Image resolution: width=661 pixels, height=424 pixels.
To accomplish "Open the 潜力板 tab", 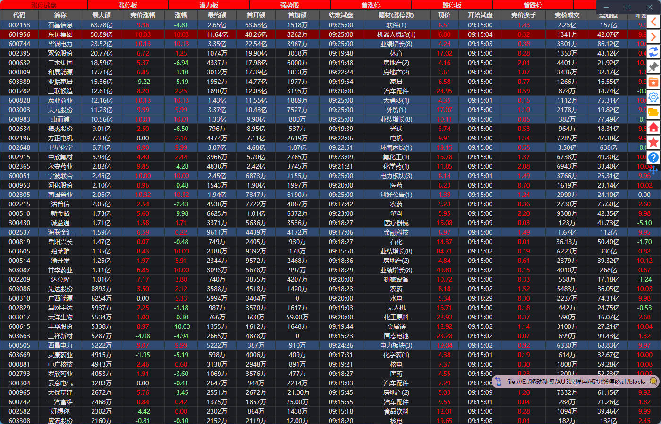I will [209, 5].
